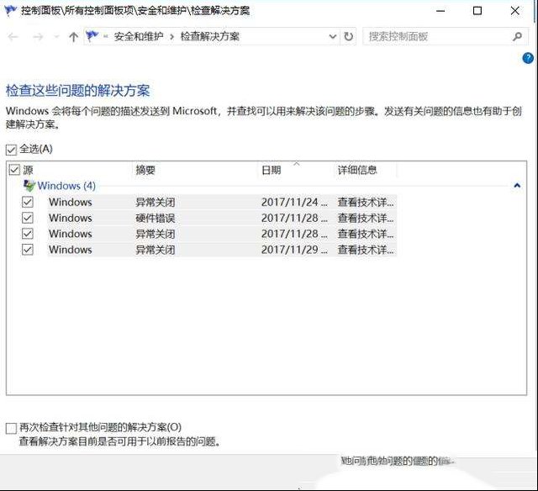The height and width of the screenshot is (491, 538).
Task: Refresh the control panel page
Action: click(348, 36)
